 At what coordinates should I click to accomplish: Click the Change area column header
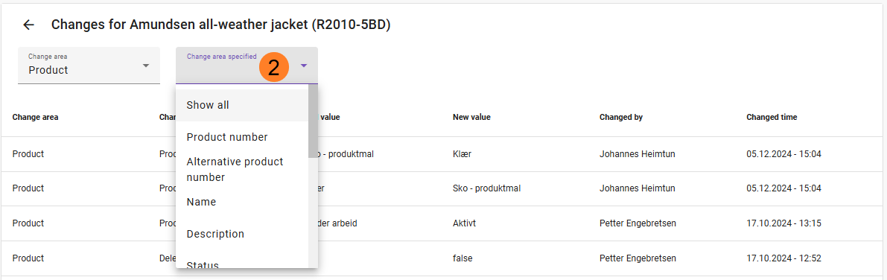click(35, 117)
